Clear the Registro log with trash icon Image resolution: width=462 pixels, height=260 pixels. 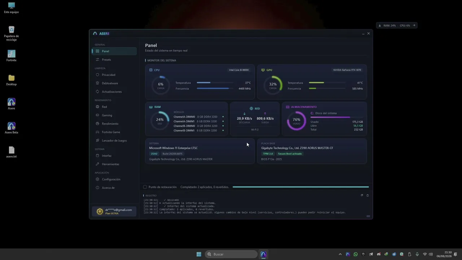pos(367,195)
